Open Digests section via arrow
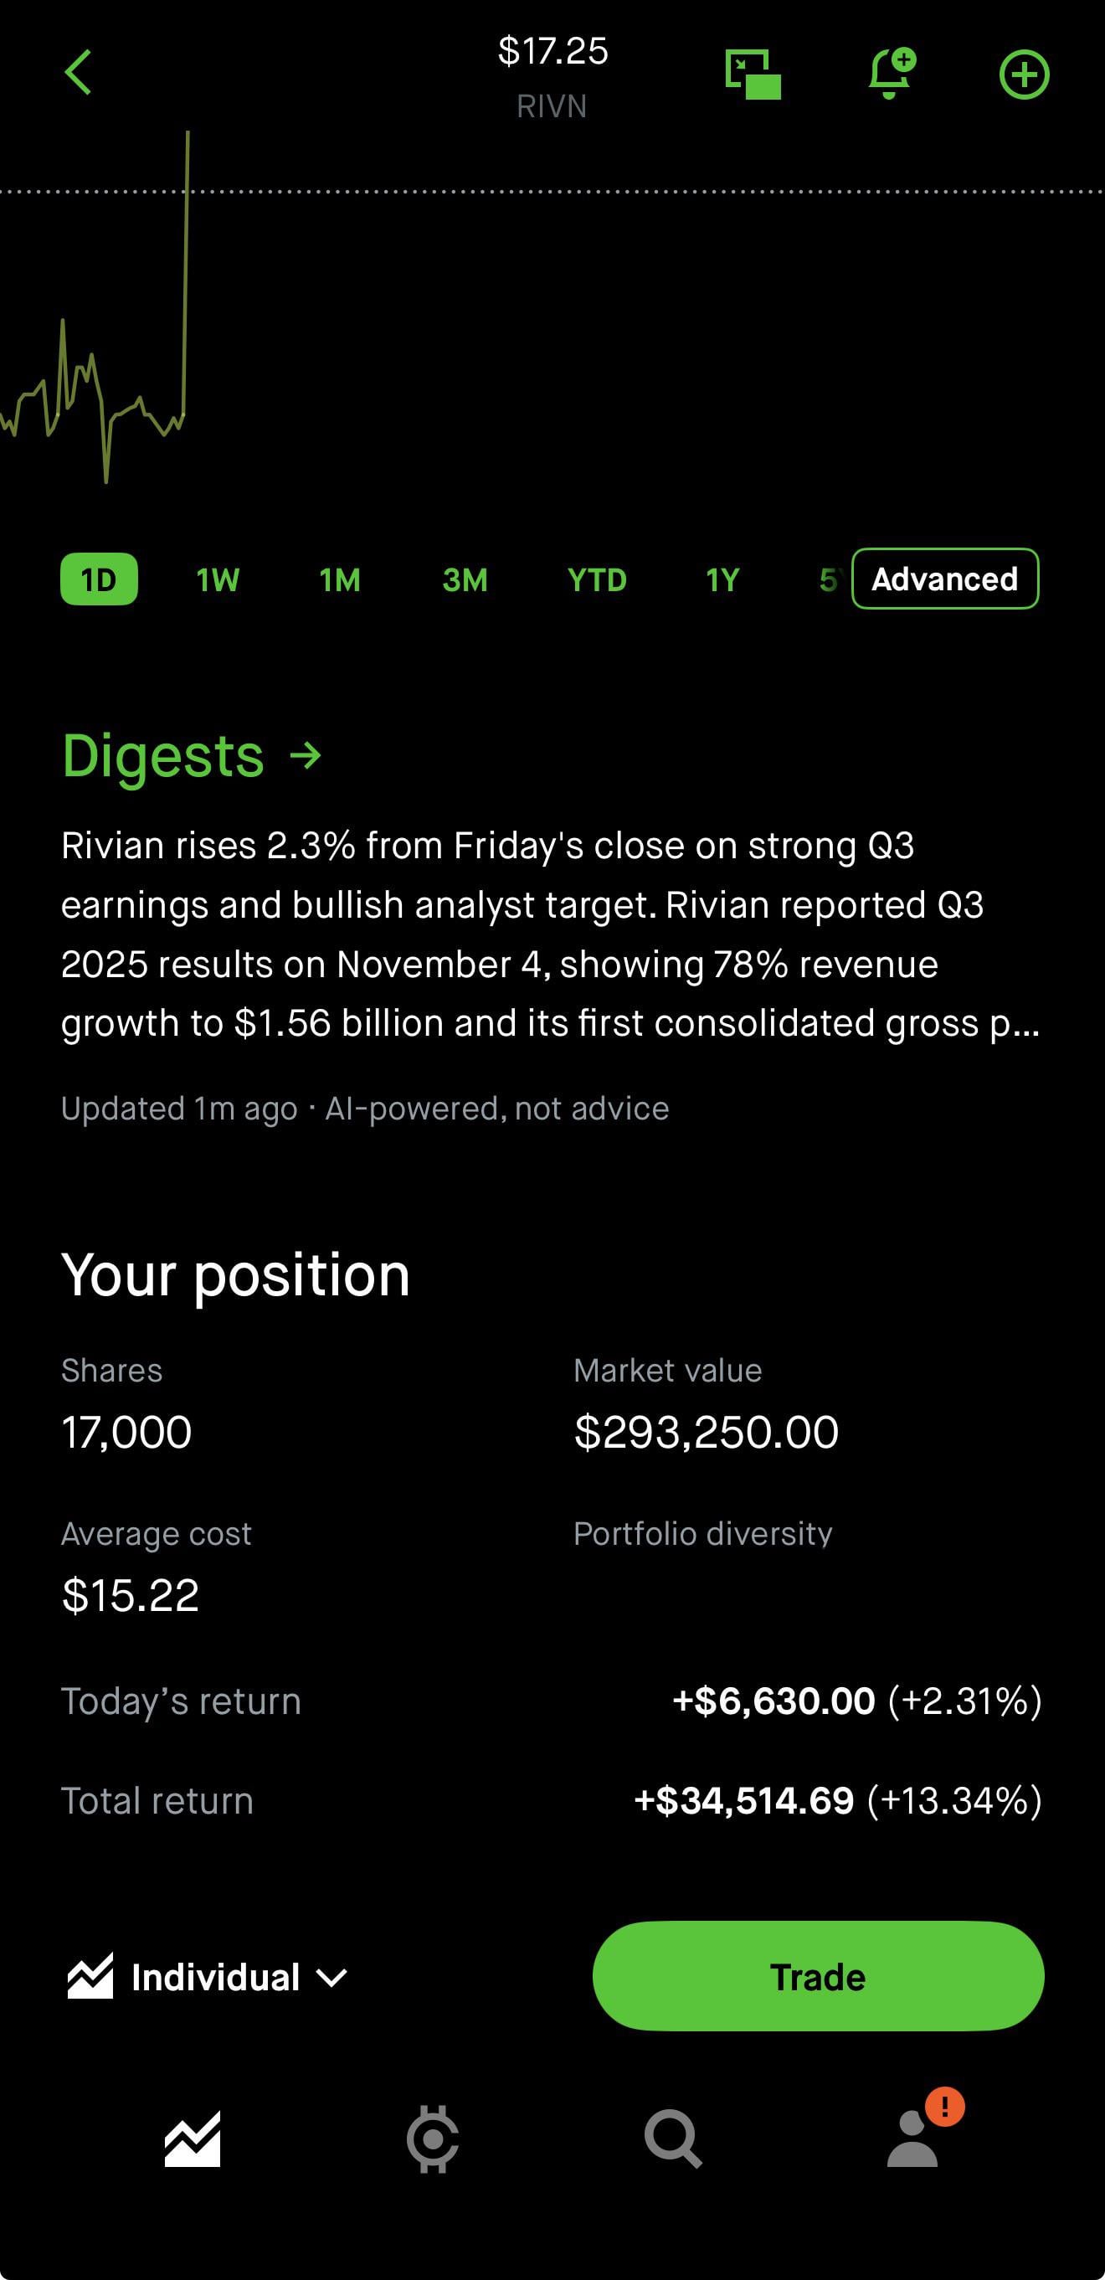This screenshot has height=2280, width=1105. 306,756
